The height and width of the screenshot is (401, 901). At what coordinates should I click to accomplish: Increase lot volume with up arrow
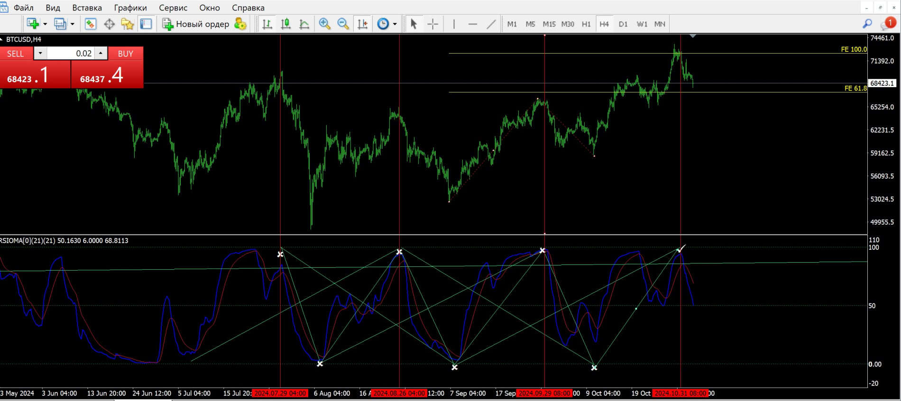point(101,54)
